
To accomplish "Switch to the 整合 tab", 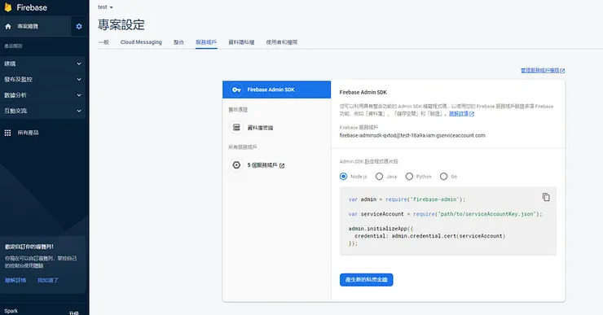I will point(178,42).
